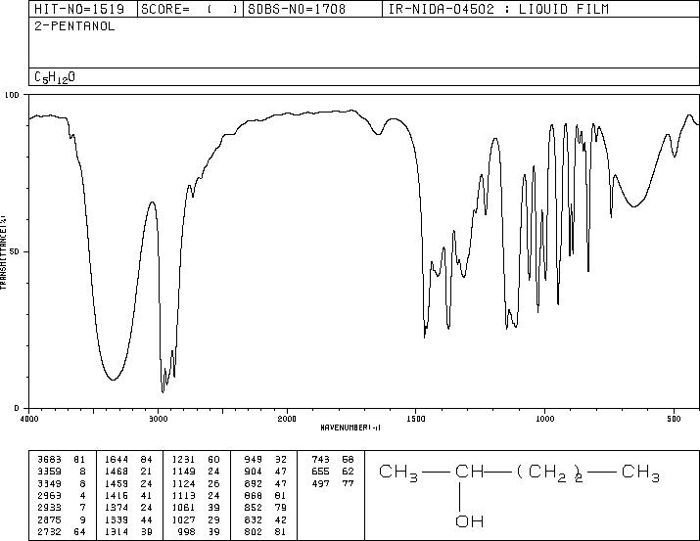Screen dimensions: 700x541
Task: Click transmittance value 84 beside 1644
Action: point(146,460)
